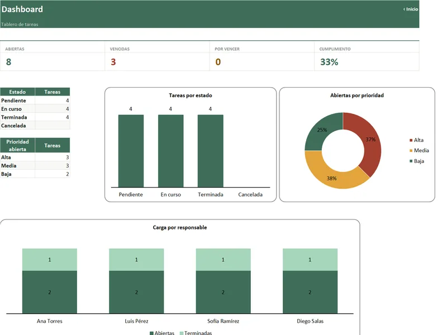447x335 pixels.
Task: Click Diego Salas's light Terminadas bar segment
Action: tap(310, 260)
